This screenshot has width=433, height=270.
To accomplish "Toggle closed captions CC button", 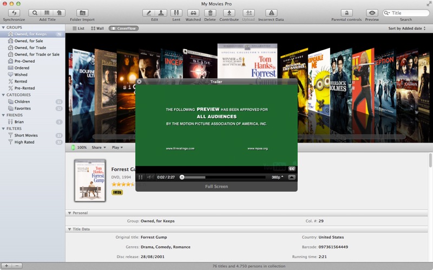I will coord(292,169).
